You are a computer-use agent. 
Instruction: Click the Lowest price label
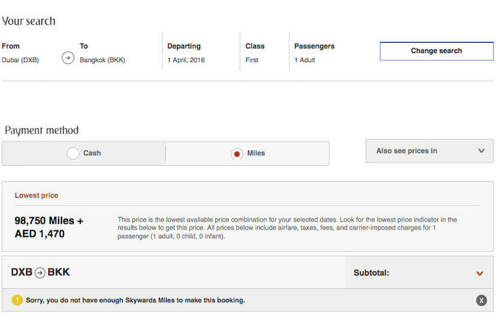point(36,195)
